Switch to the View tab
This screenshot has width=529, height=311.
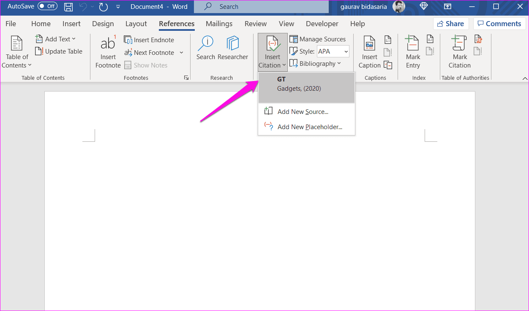point(286,24)
